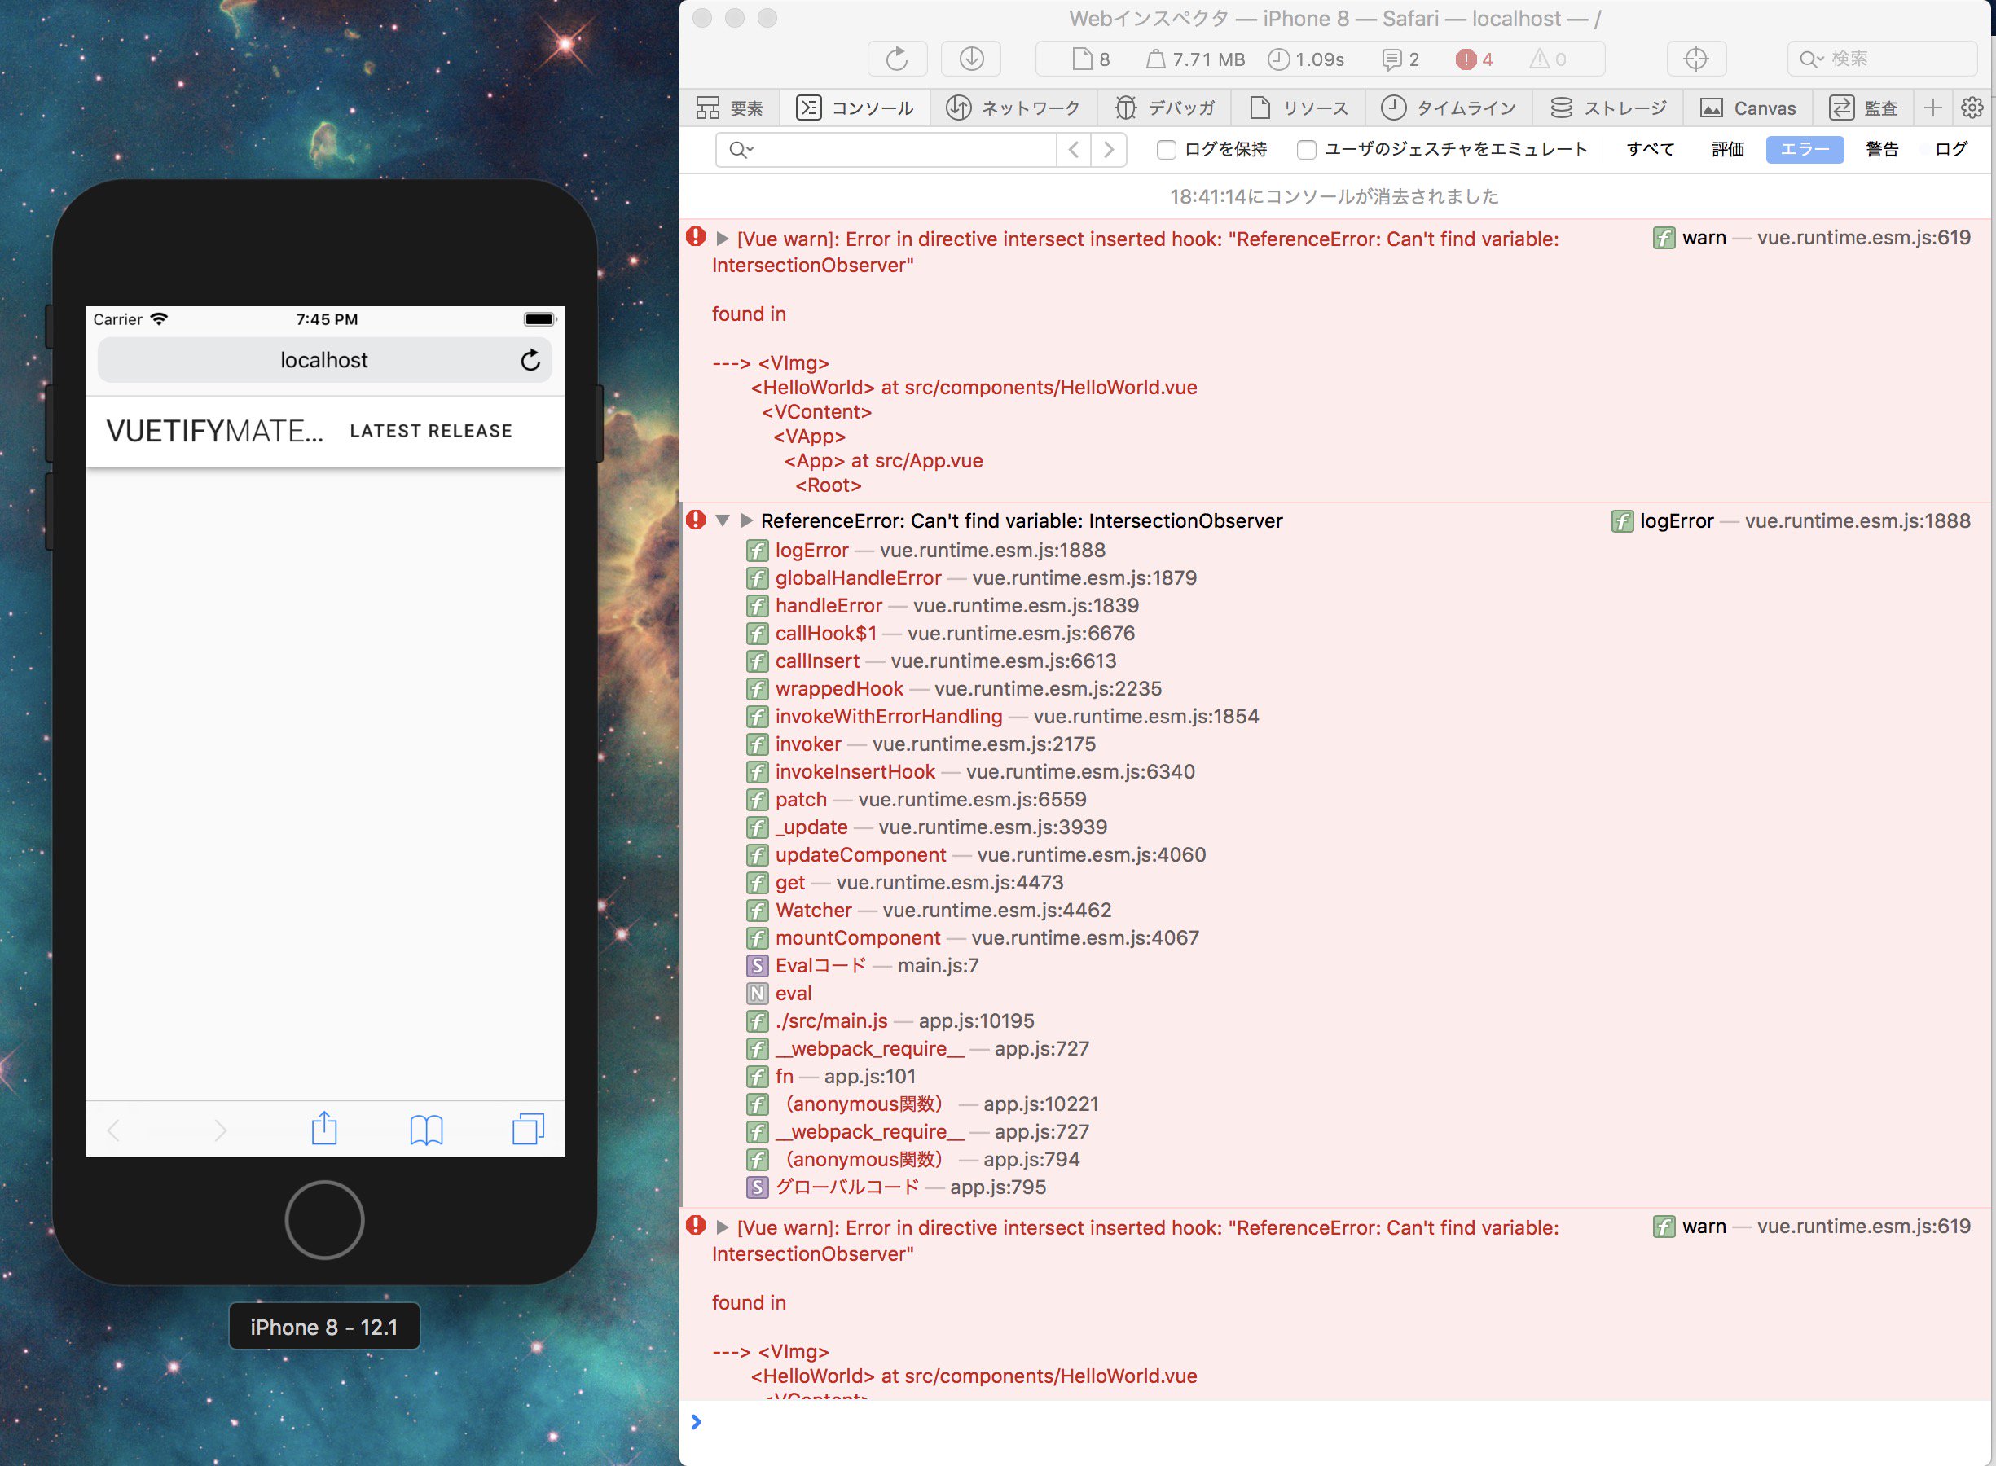This screenshot has height=1466, width=1996.
Task: Expand the last Vue warn message
Action: pos(723,1227)
